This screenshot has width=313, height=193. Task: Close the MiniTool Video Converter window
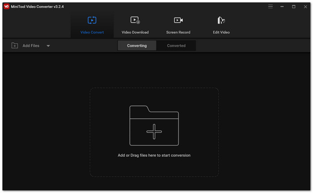pyautogui.click(x=305, y=7)
